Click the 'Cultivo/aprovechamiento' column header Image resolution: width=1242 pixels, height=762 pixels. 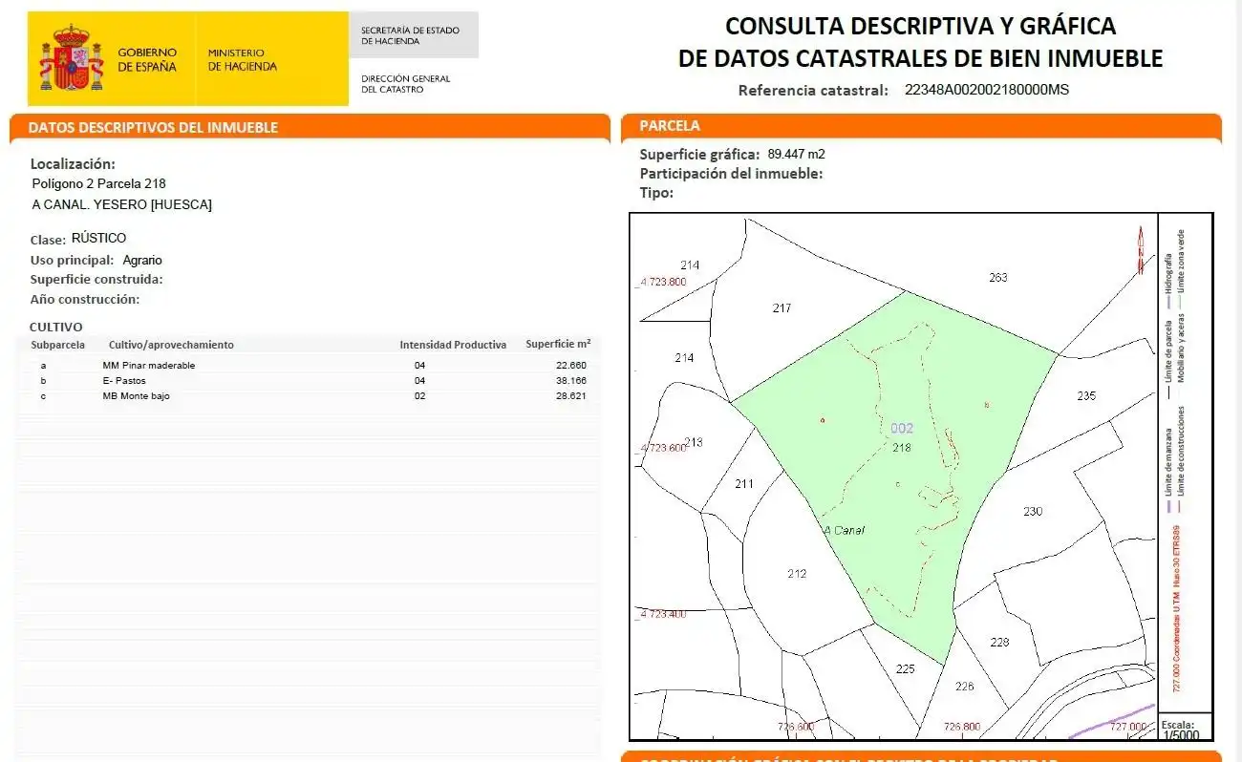171,345
